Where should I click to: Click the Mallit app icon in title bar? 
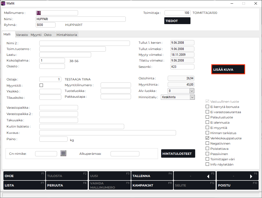[x=3, y=3]
